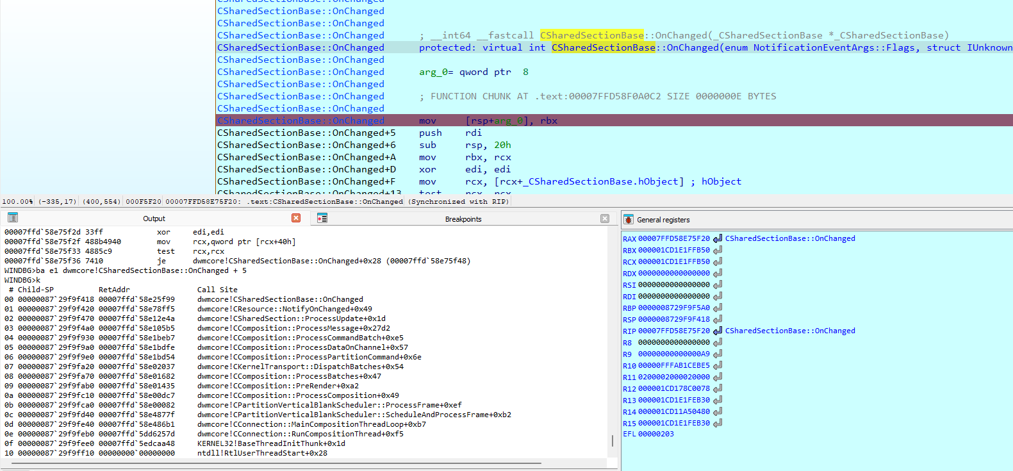Follow the RBX register jump arrow

[718, 250]
